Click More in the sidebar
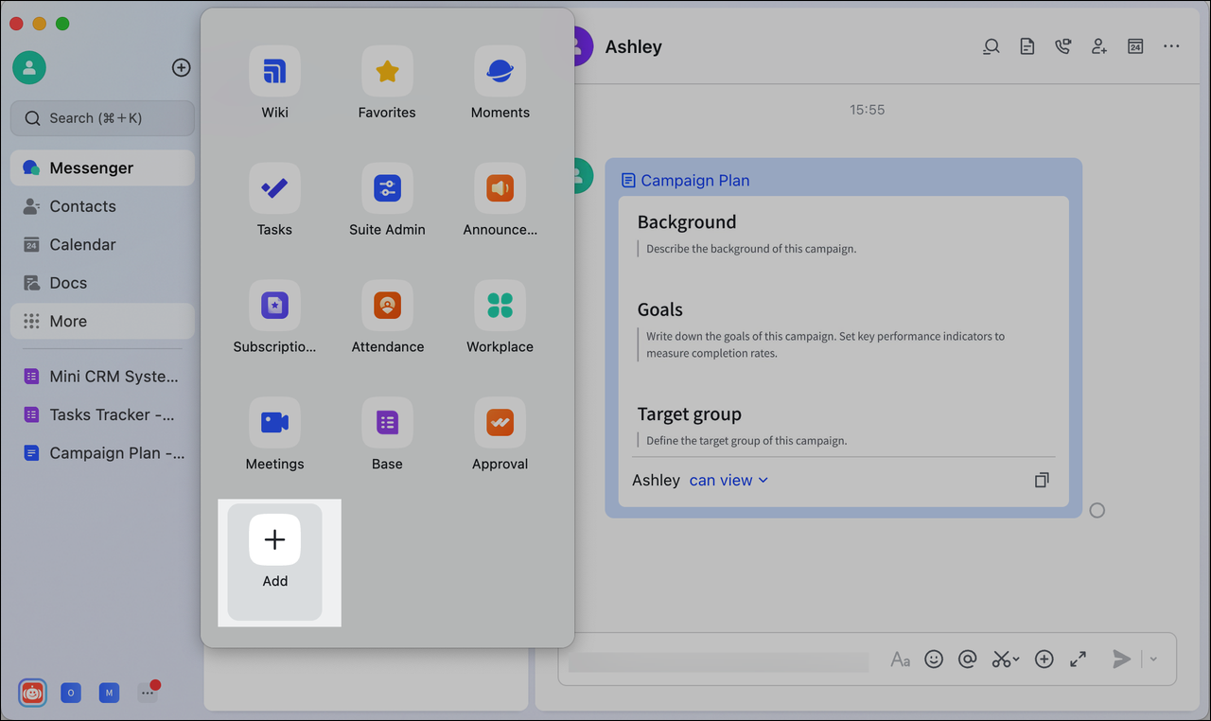Viewport: 1211px width, 721px height. pos(102,321)
